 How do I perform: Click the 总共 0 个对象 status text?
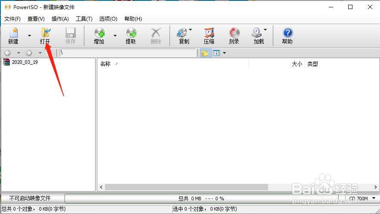[x=34, y=209]
